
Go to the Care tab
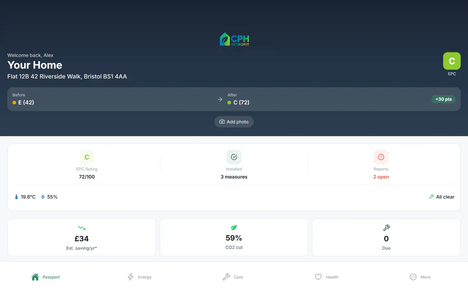(233, 277)
